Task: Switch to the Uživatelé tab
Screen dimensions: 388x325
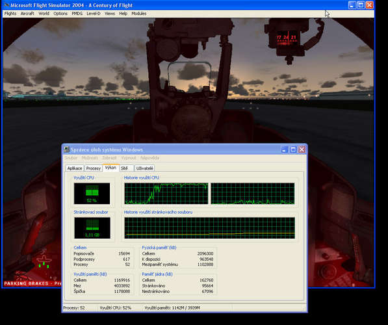Action: 145,168
